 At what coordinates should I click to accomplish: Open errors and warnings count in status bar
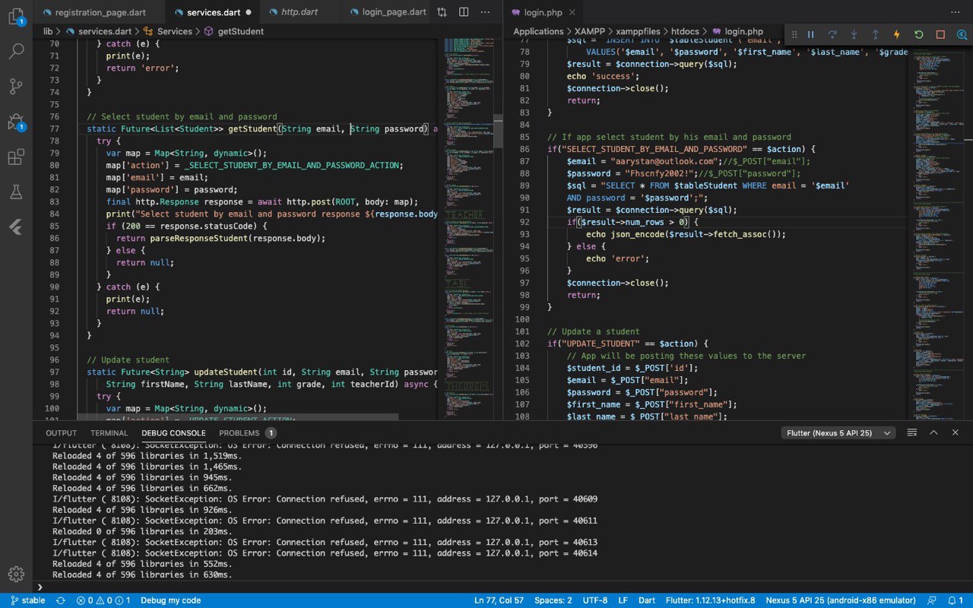103,600
